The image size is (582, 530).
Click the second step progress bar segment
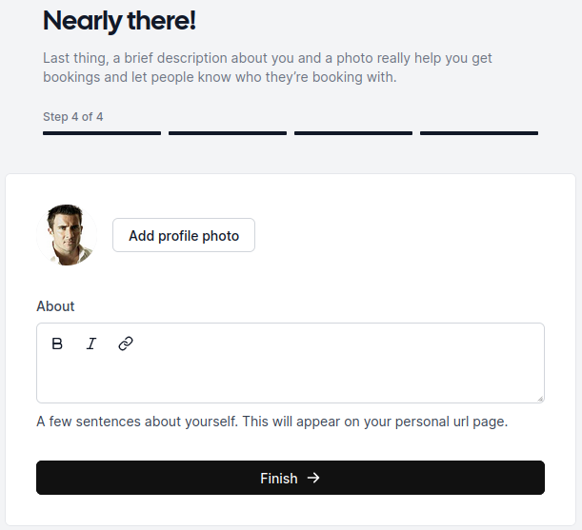point(228,133)
